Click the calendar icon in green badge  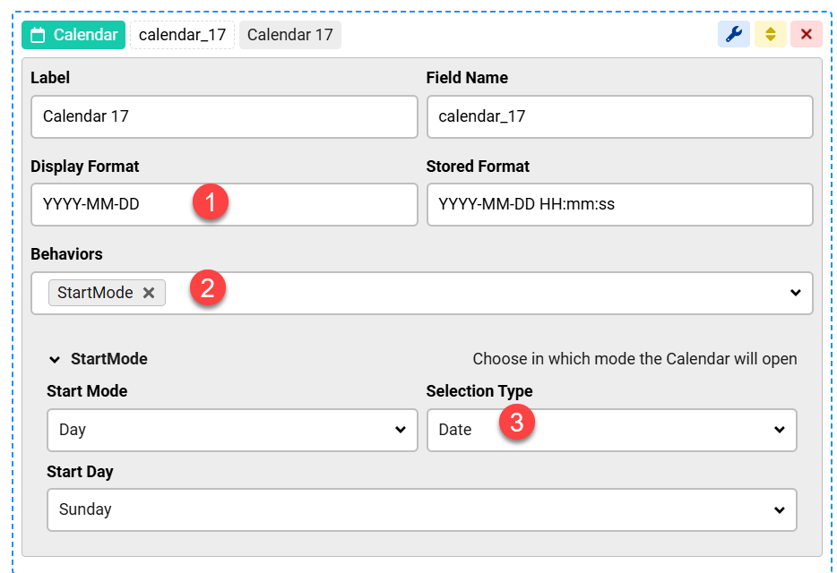(38, 35)
